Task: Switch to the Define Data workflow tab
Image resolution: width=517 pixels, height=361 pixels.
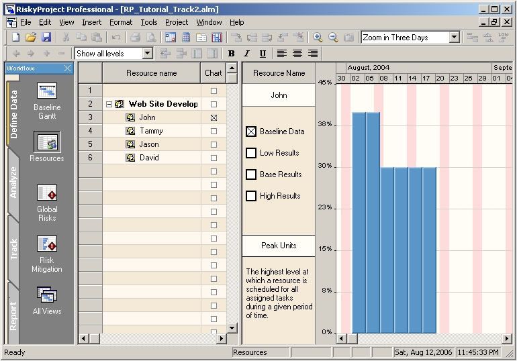Action: pyautogui.click(x=13, y=114)
